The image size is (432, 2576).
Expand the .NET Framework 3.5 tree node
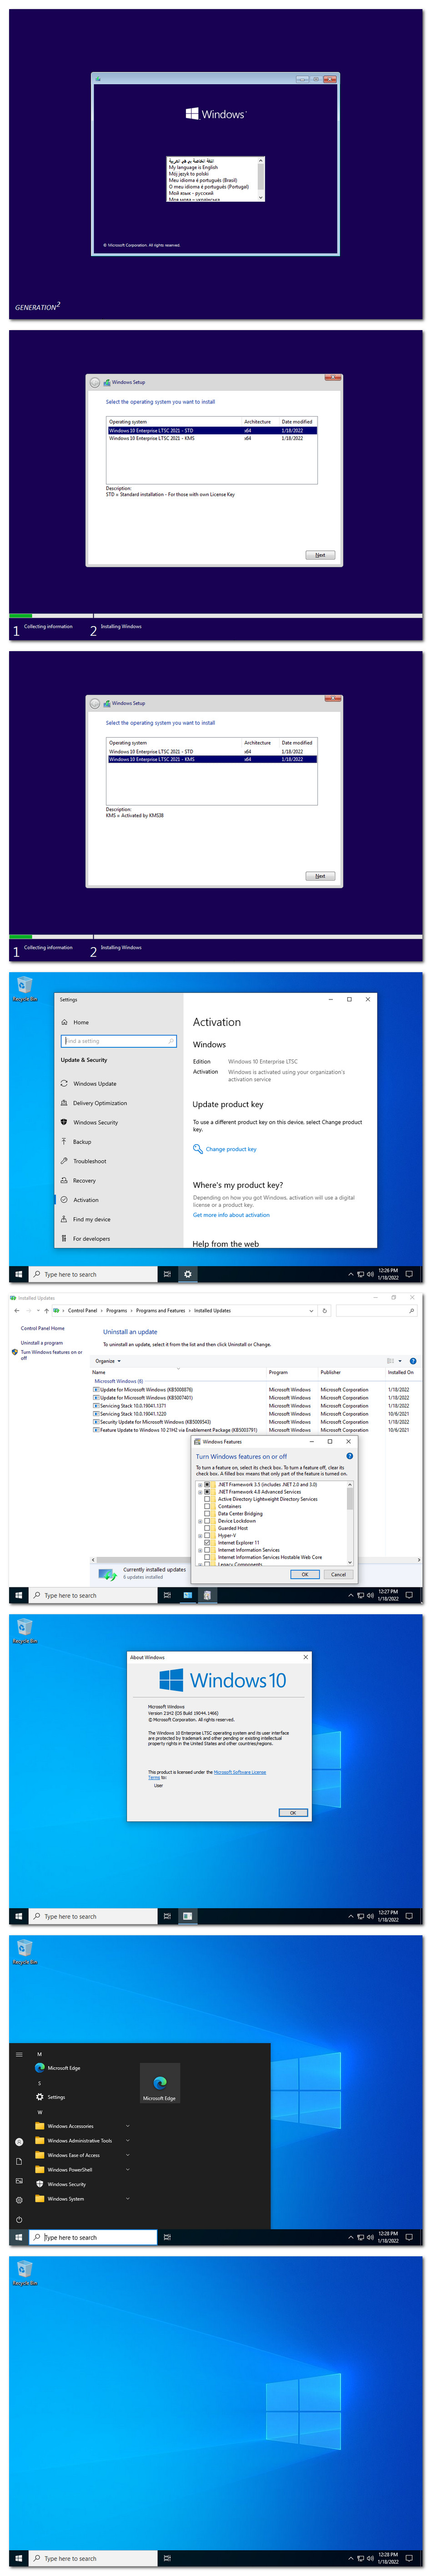pos(200,1485)
